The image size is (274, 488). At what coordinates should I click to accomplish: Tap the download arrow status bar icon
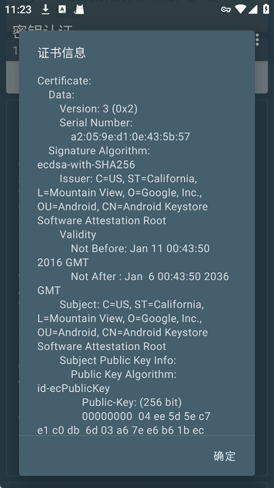tap(46, 9)
